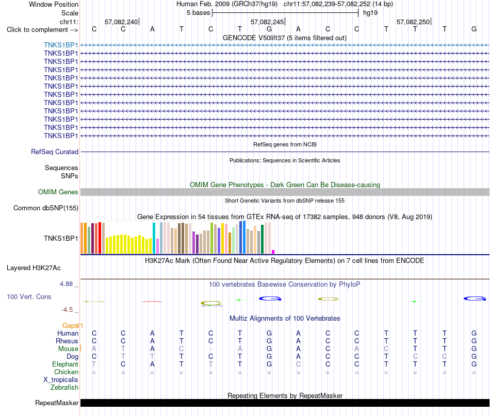The height and width of the screenshot is (415, 490).
Task: Click the gap dash in the Mouse alignment row
Action: click(x=210, y=349)
